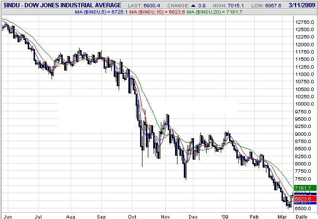Click the Sep label on time axis
The height and width of the screenshot is (219, 318).
click(101, 217)
